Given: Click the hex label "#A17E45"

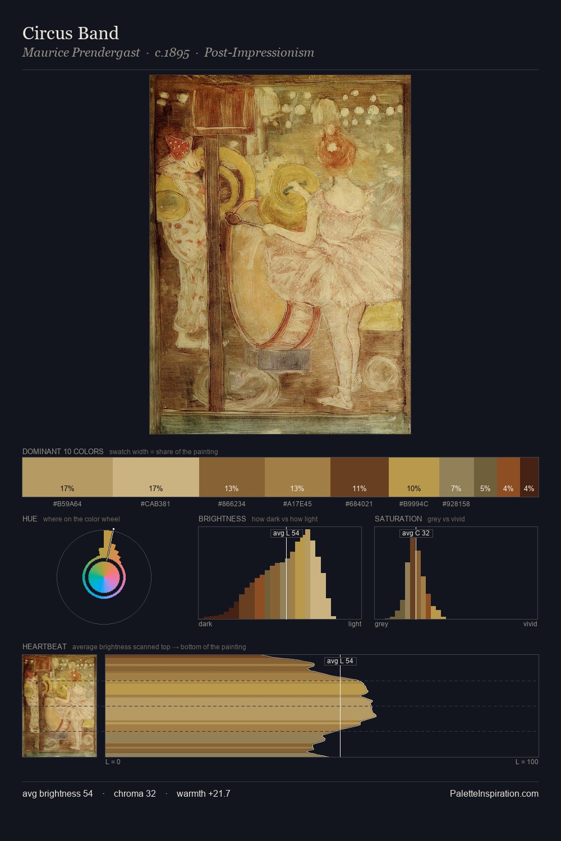Looking at the screenshot, I should (x=297, y=504).
